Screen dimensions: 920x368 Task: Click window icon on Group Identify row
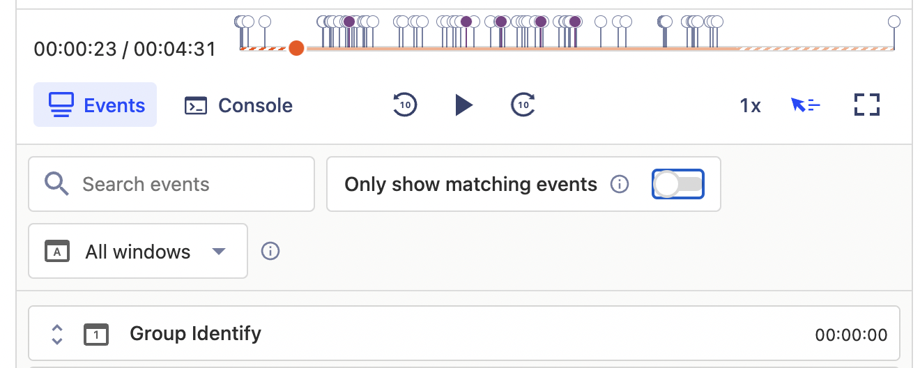point(95,335)
